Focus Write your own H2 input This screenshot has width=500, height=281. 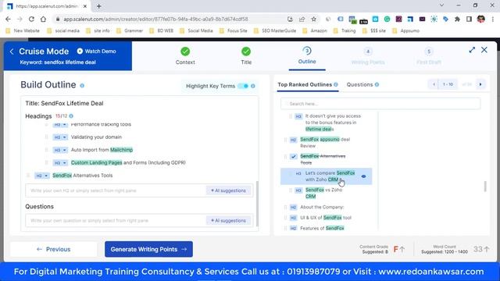pos(116,190)
